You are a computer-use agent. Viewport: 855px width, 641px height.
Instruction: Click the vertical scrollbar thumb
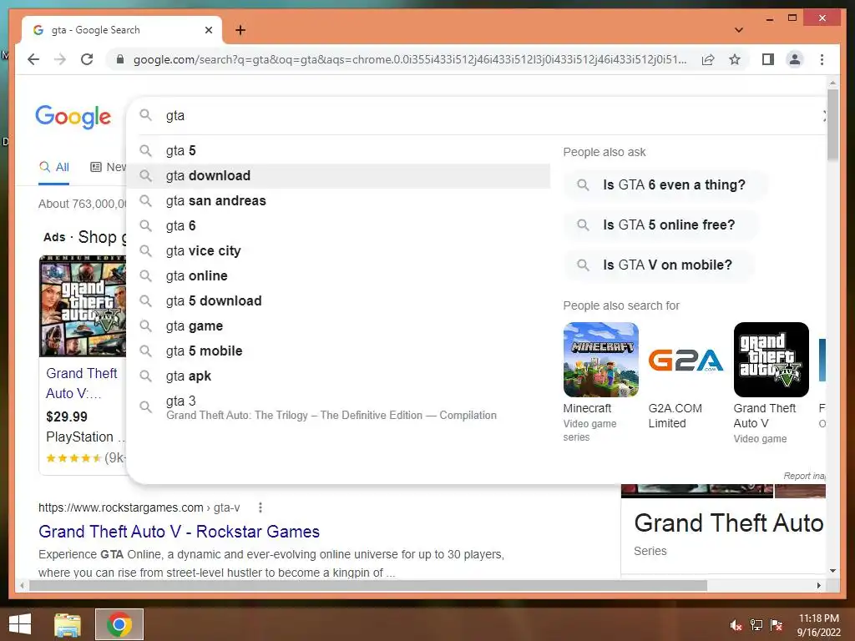pyautogui.click(x=832, y=125)
